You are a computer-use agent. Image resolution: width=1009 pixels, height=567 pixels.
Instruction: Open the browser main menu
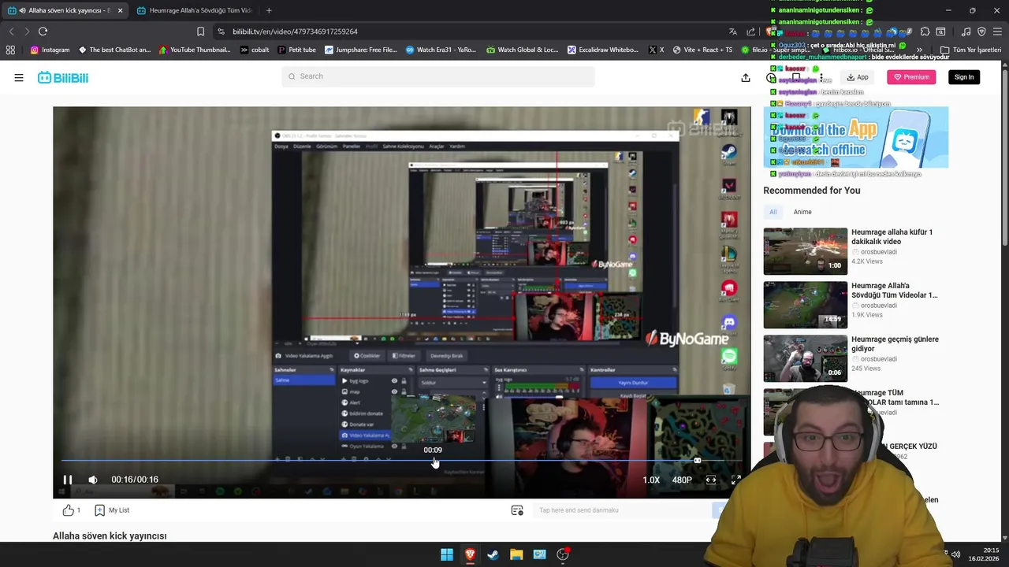997,31
